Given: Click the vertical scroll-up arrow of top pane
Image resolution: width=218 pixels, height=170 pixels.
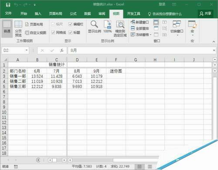Looking at the screenshot, I should click(x=215, y=60).
